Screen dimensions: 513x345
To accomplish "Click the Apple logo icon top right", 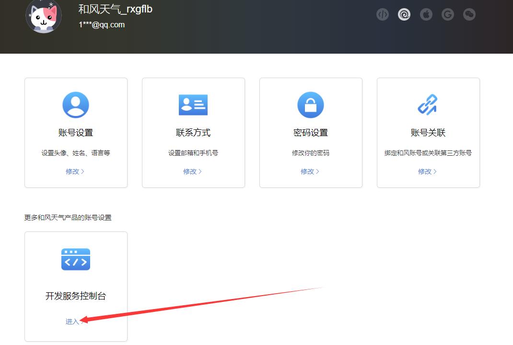I will click(426, 14).
